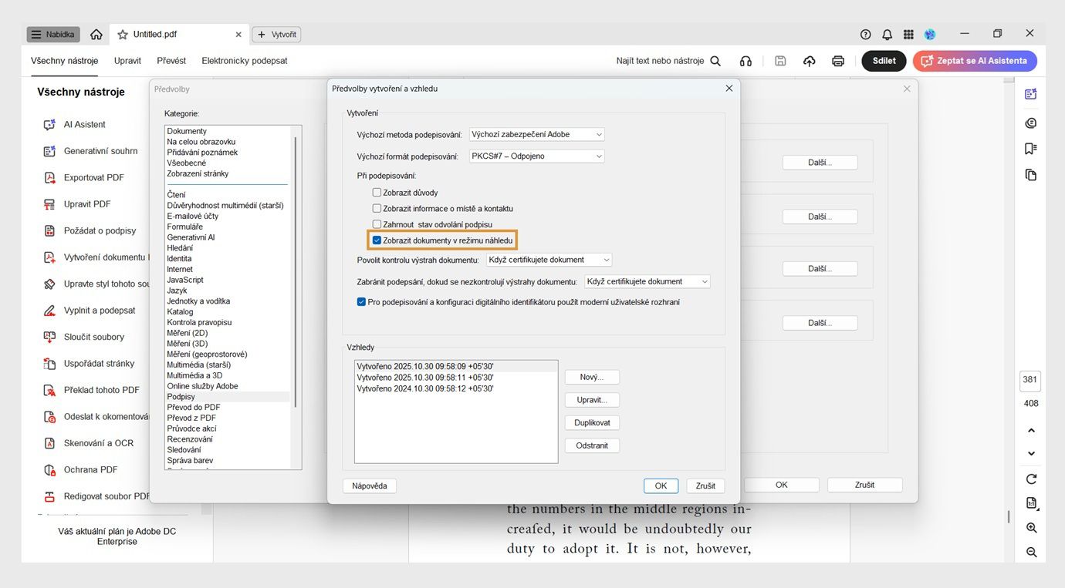This screenshot has width=1065, height=588.
Task: Star the Untitled.pdf tab
Action: tap(123, 35)
